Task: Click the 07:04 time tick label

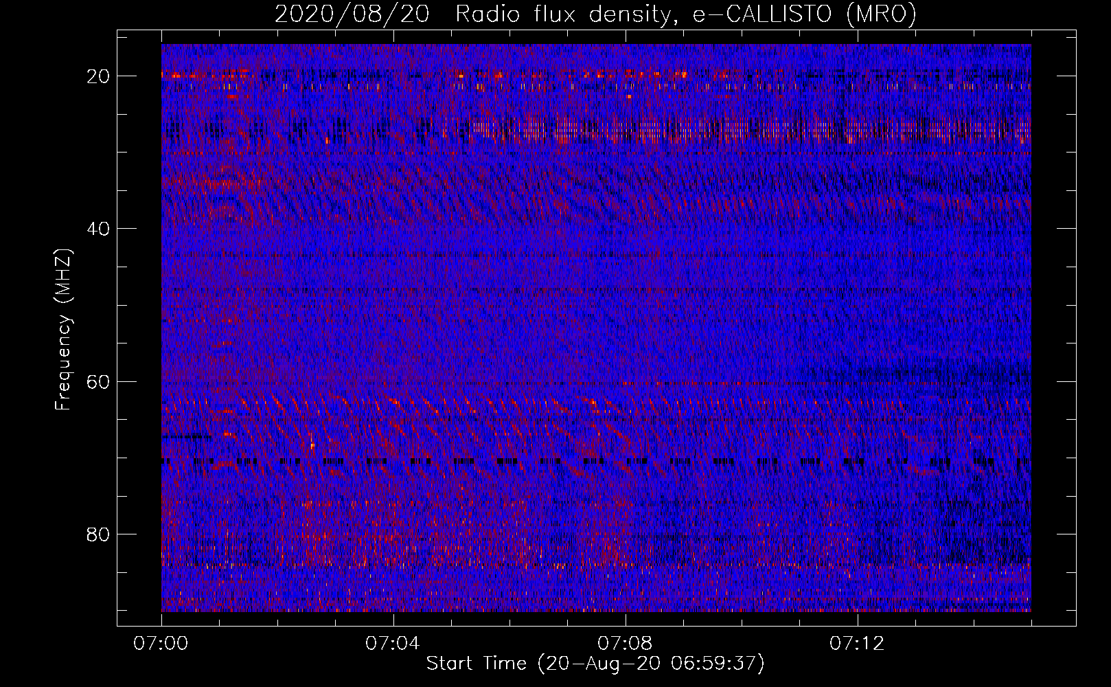Action: [x=393, y=644]
